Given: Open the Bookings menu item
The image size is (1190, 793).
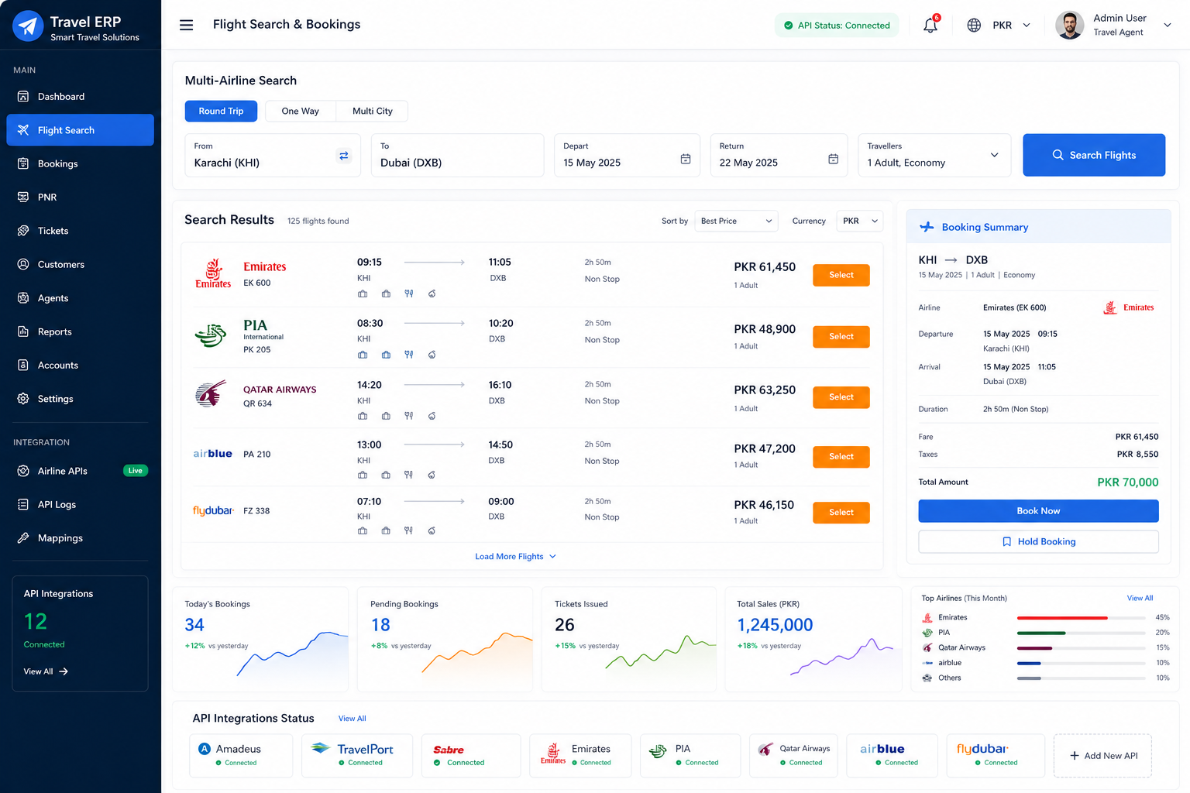Looking at the screenshot, I should [81, 163].
